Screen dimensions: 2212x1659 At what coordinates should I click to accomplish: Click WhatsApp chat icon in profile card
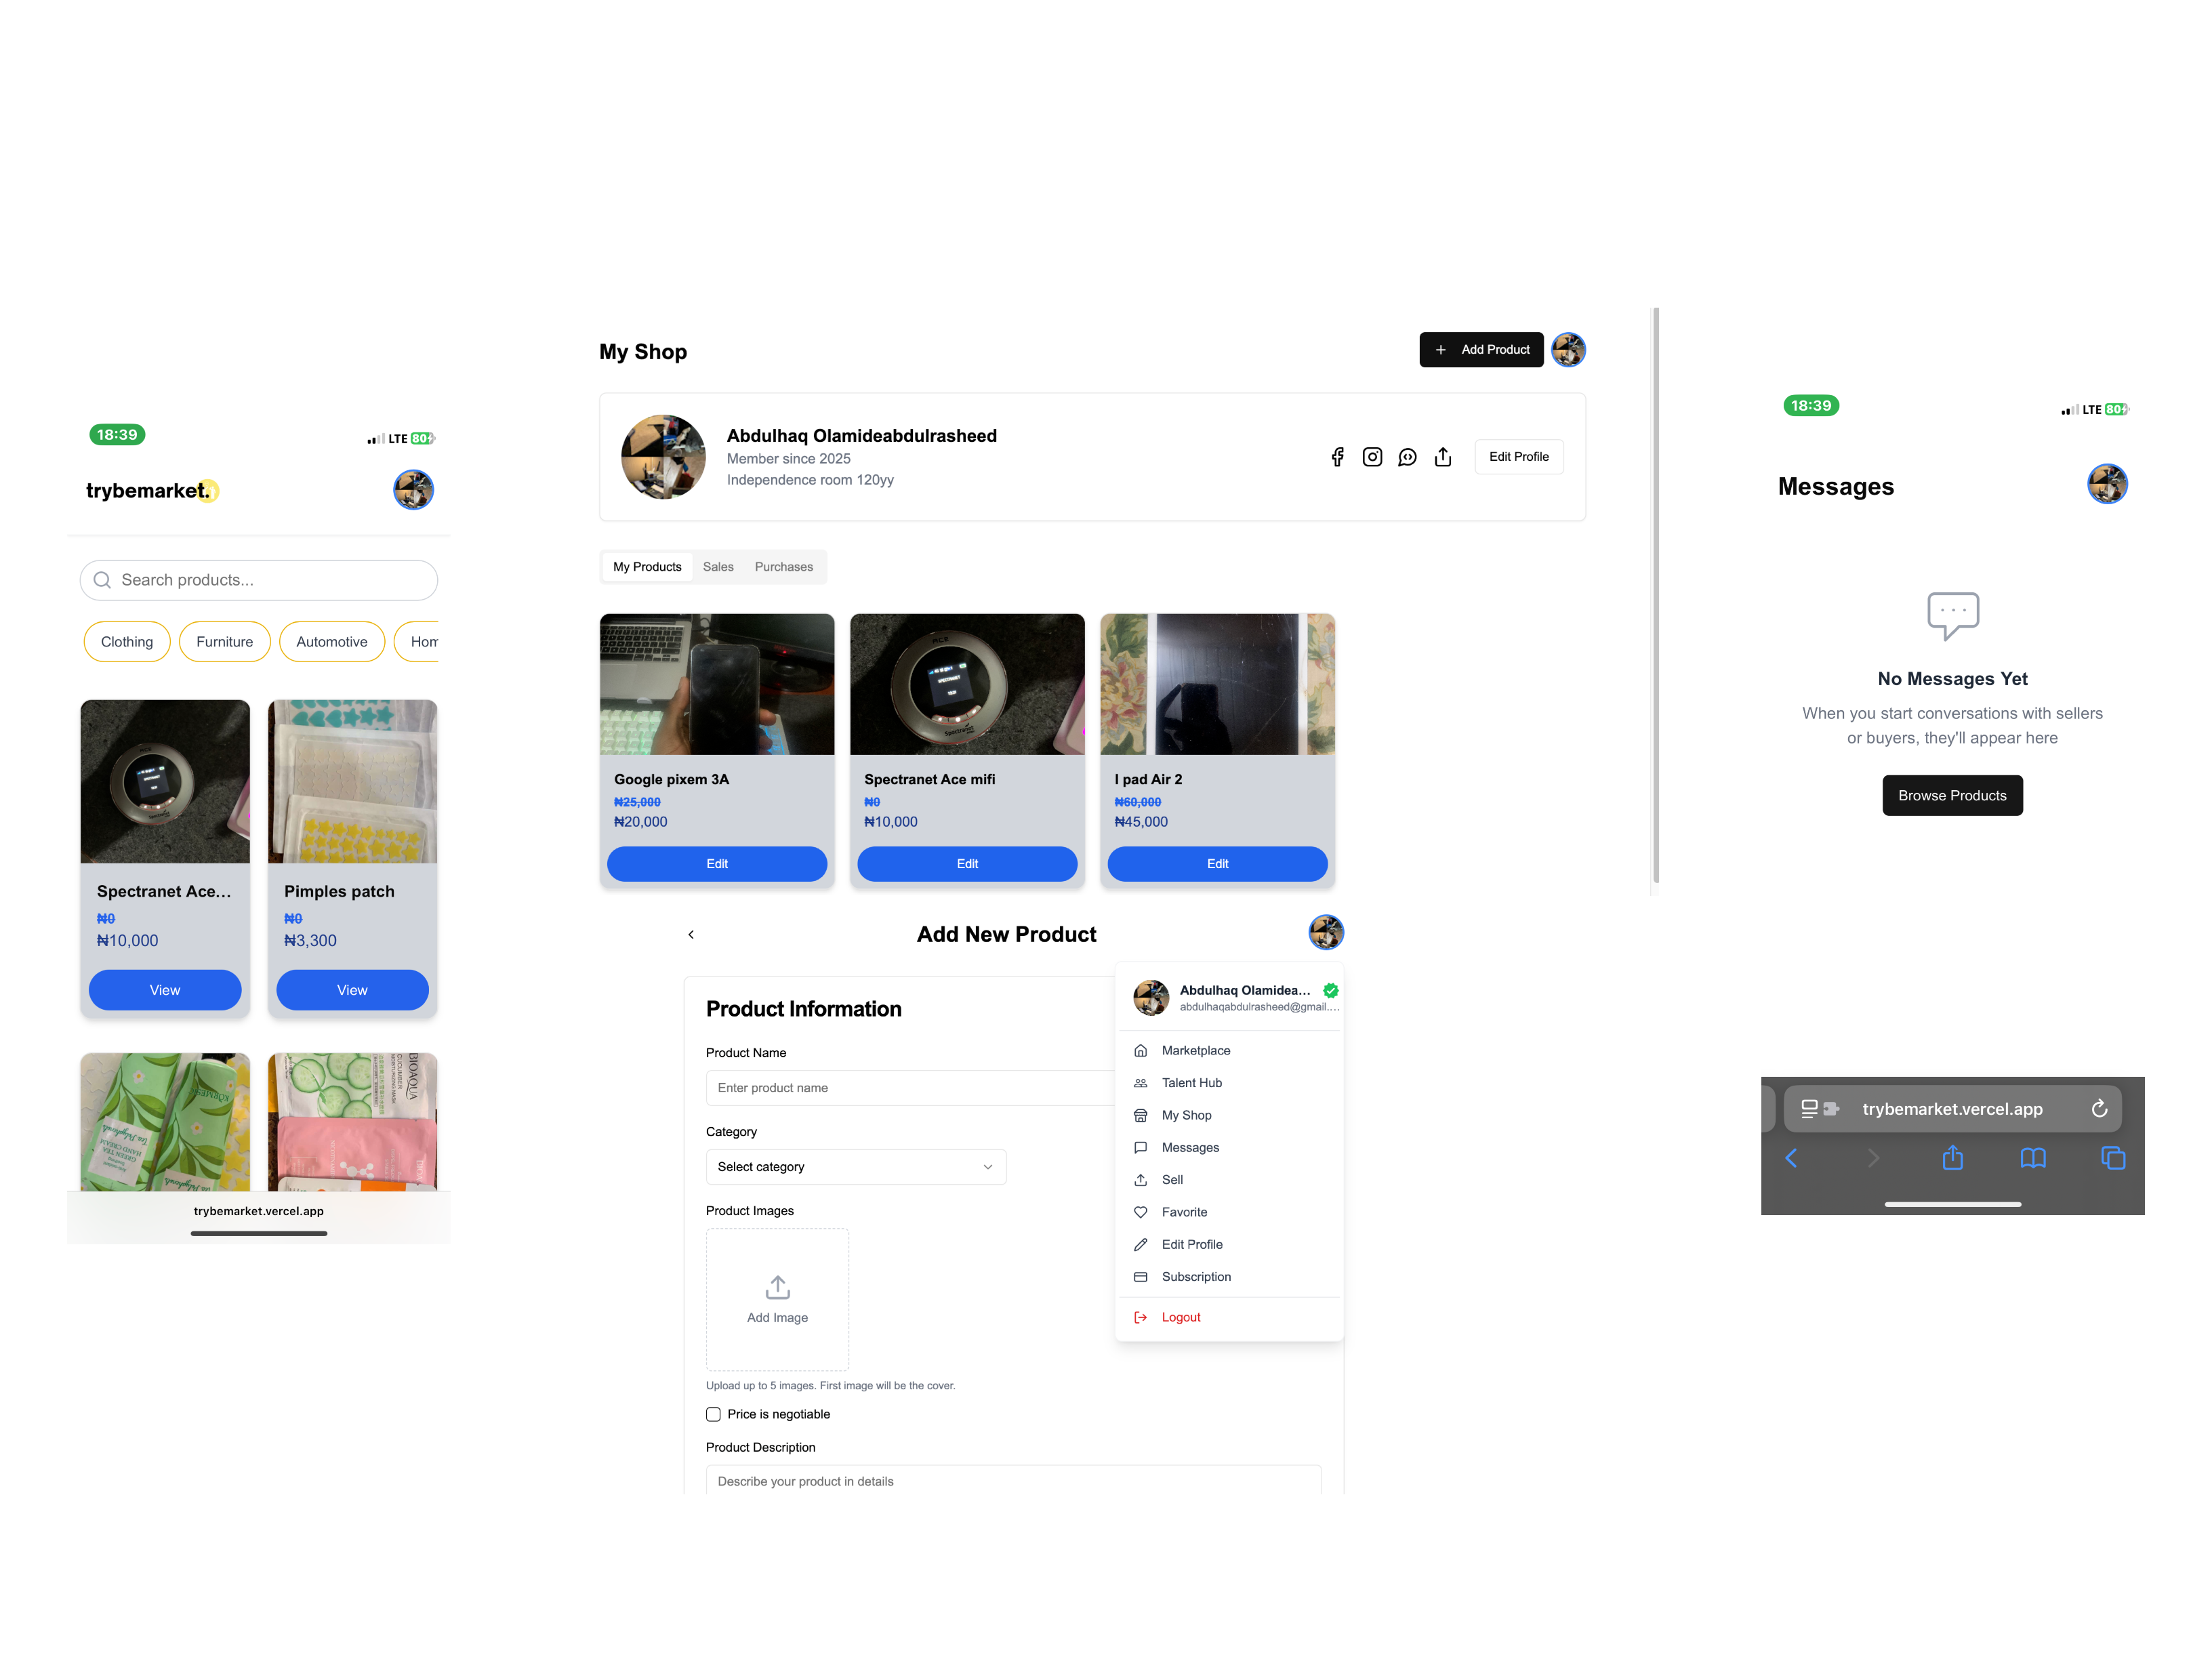(1407, 457)
